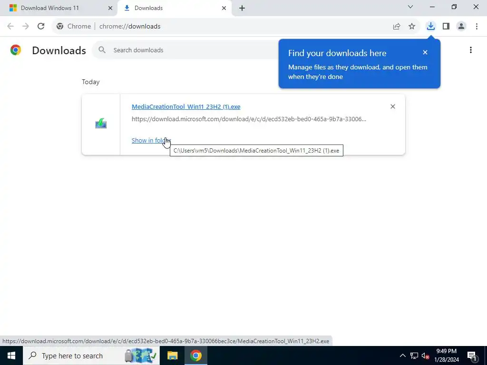Click the taskbar search box

coord(91,355)
